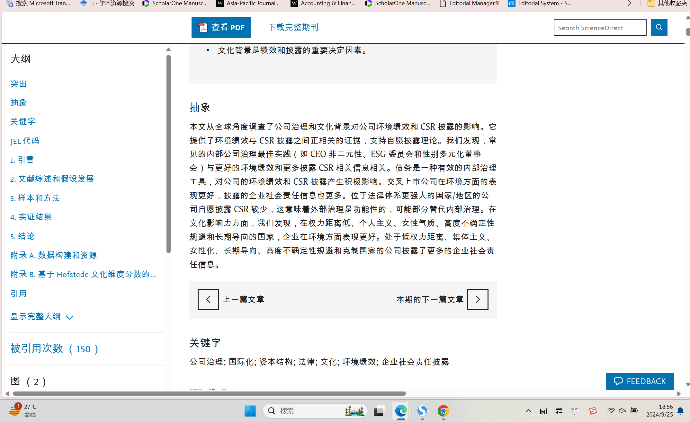Open the FEEDBACK chat button

[x=640, y=381]
